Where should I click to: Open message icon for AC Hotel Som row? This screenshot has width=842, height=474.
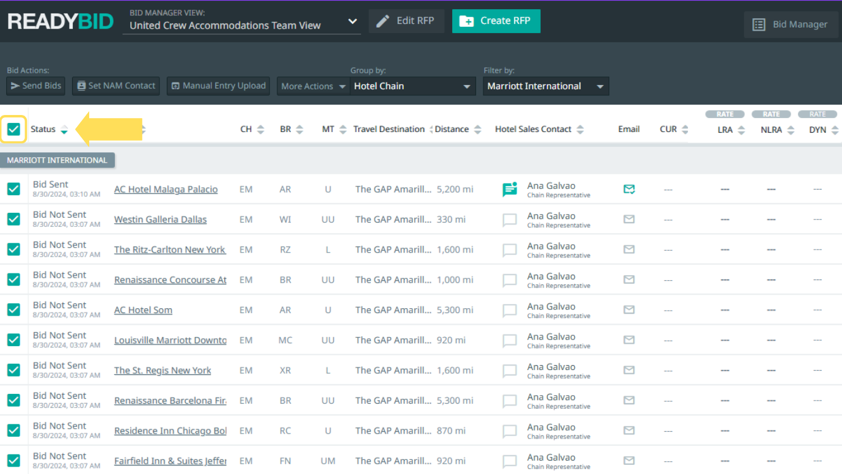click(510, 310)
